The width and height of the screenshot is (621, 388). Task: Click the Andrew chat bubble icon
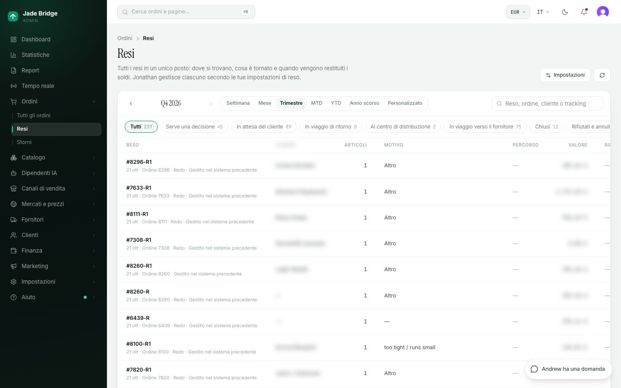(534, 369)
